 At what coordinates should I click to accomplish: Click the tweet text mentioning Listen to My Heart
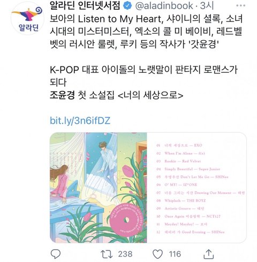[146, 31]
